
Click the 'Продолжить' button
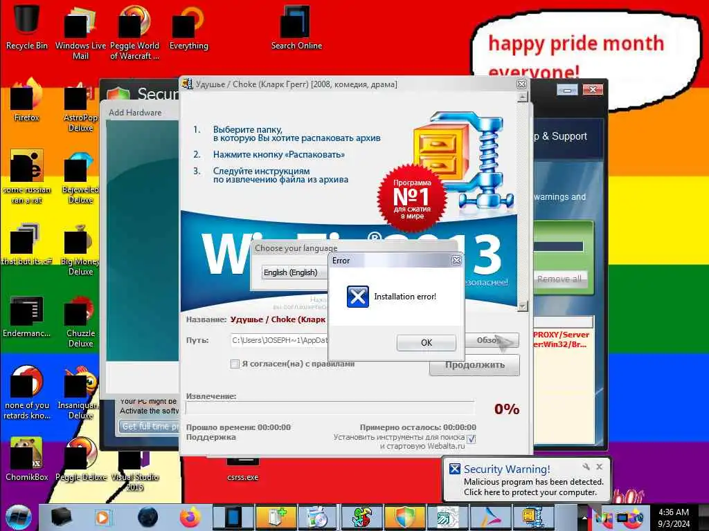474,365
